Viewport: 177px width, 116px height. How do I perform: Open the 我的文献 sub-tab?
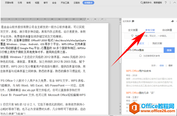(x=157, y=43)
